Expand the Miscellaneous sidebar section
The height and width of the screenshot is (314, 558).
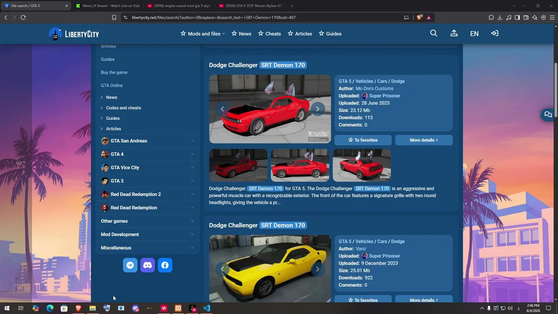tap(148, 248)
